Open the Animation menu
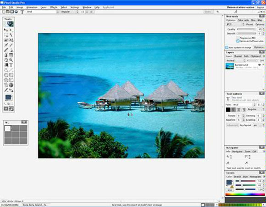Viewport: 266px width, 207px height. (32, 7)
